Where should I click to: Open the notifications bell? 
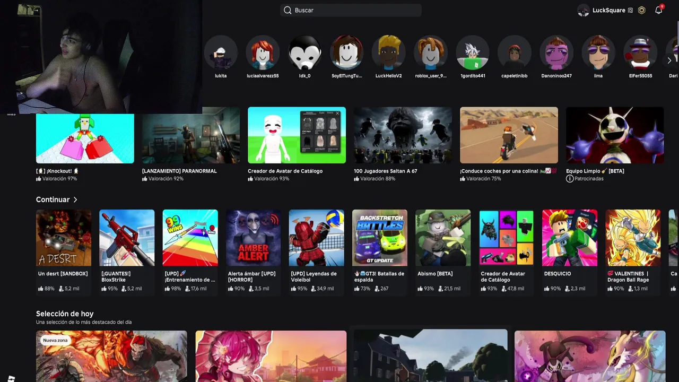coord(658,10)
